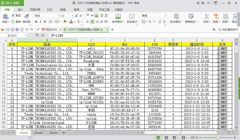Click the zoom slider handle

[x=217, y=137]
